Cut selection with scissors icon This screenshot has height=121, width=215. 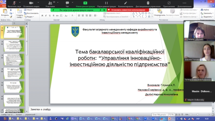point(11,10)
